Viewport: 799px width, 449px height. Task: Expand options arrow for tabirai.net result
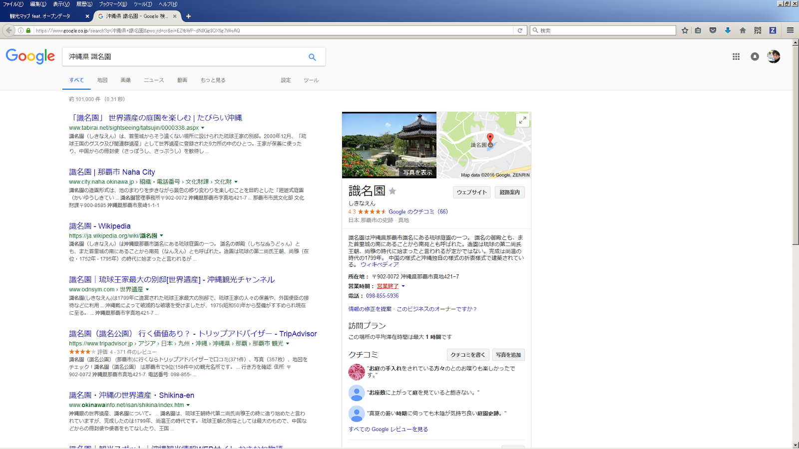pos(203,128)
